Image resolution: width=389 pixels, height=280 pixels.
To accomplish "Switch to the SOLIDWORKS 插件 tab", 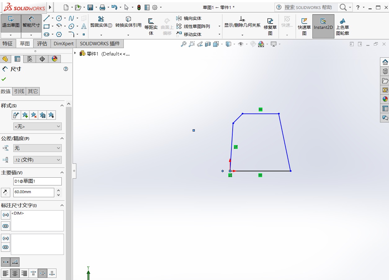I will [x=100, y=44].
